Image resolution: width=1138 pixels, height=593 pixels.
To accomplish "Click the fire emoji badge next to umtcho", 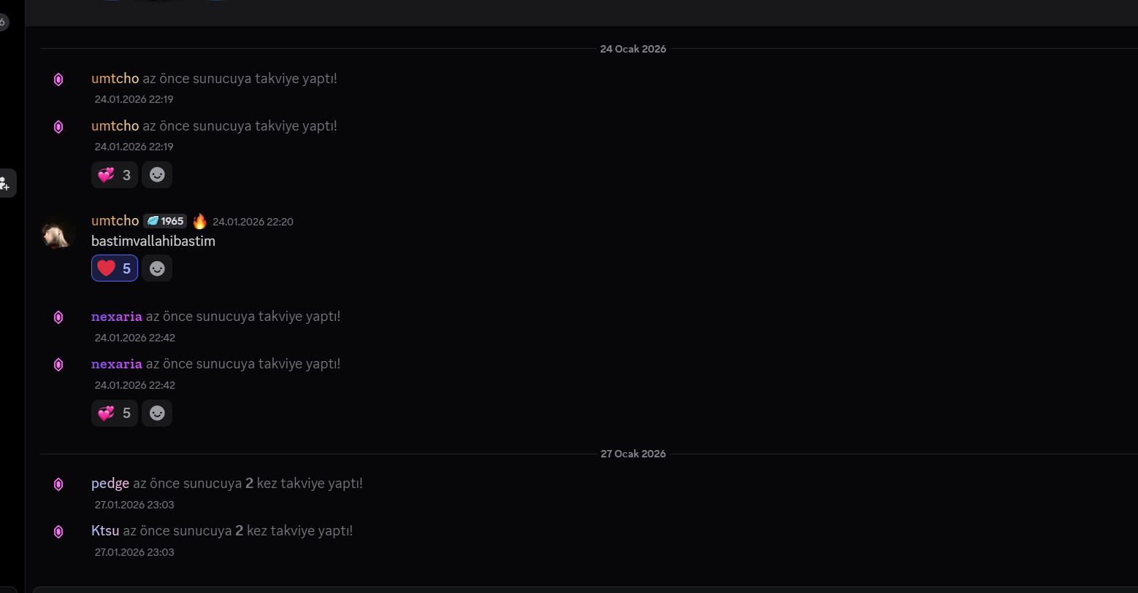I will point(199,221).
